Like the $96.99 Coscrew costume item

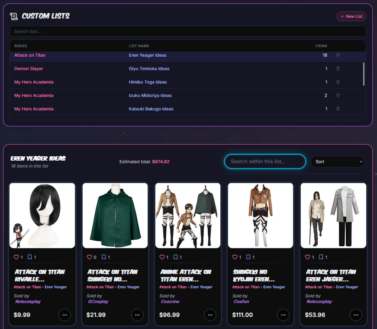pos(162,257)
